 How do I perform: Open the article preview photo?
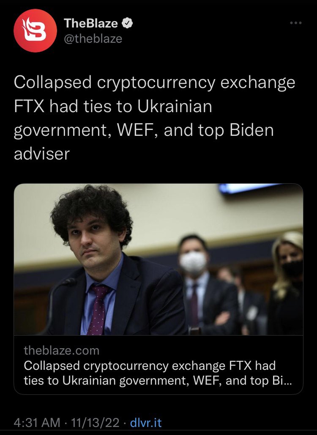click(158, 259)
